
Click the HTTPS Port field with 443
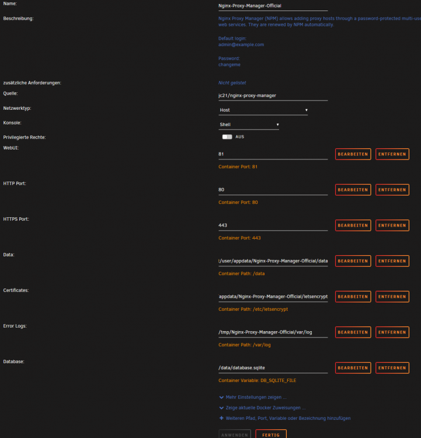click(x=273, y=225)
